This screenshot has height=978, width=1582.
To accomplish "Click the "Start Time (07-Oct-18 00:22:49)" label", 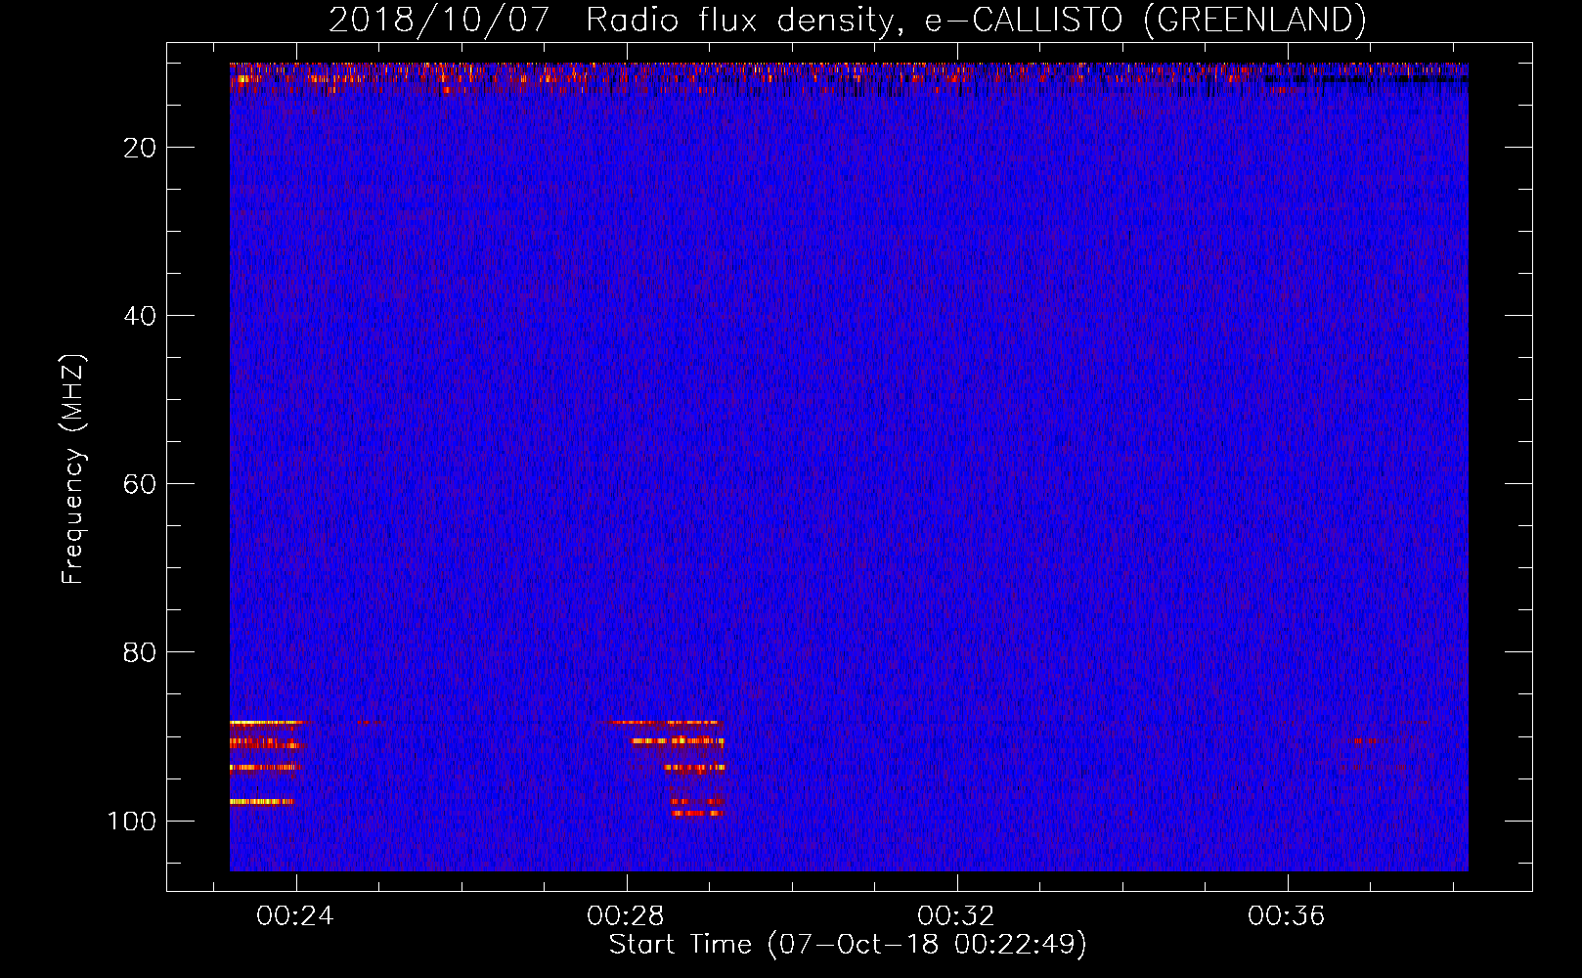I will click(x=848, y=945).
